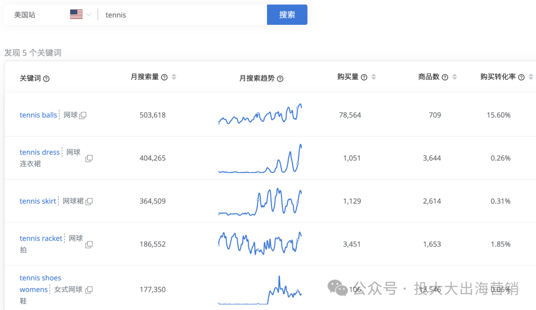
Task: Open the tennis skirt keyword link
Action: click(x=38, y=201)
